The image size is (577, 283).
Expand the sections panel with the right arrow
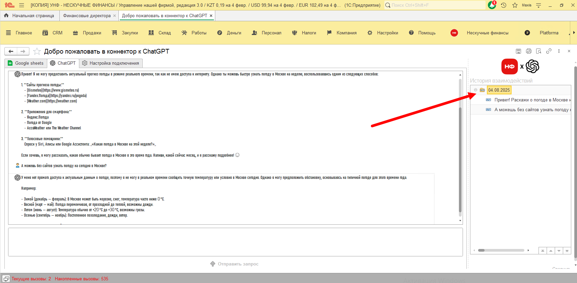point(574,33)
